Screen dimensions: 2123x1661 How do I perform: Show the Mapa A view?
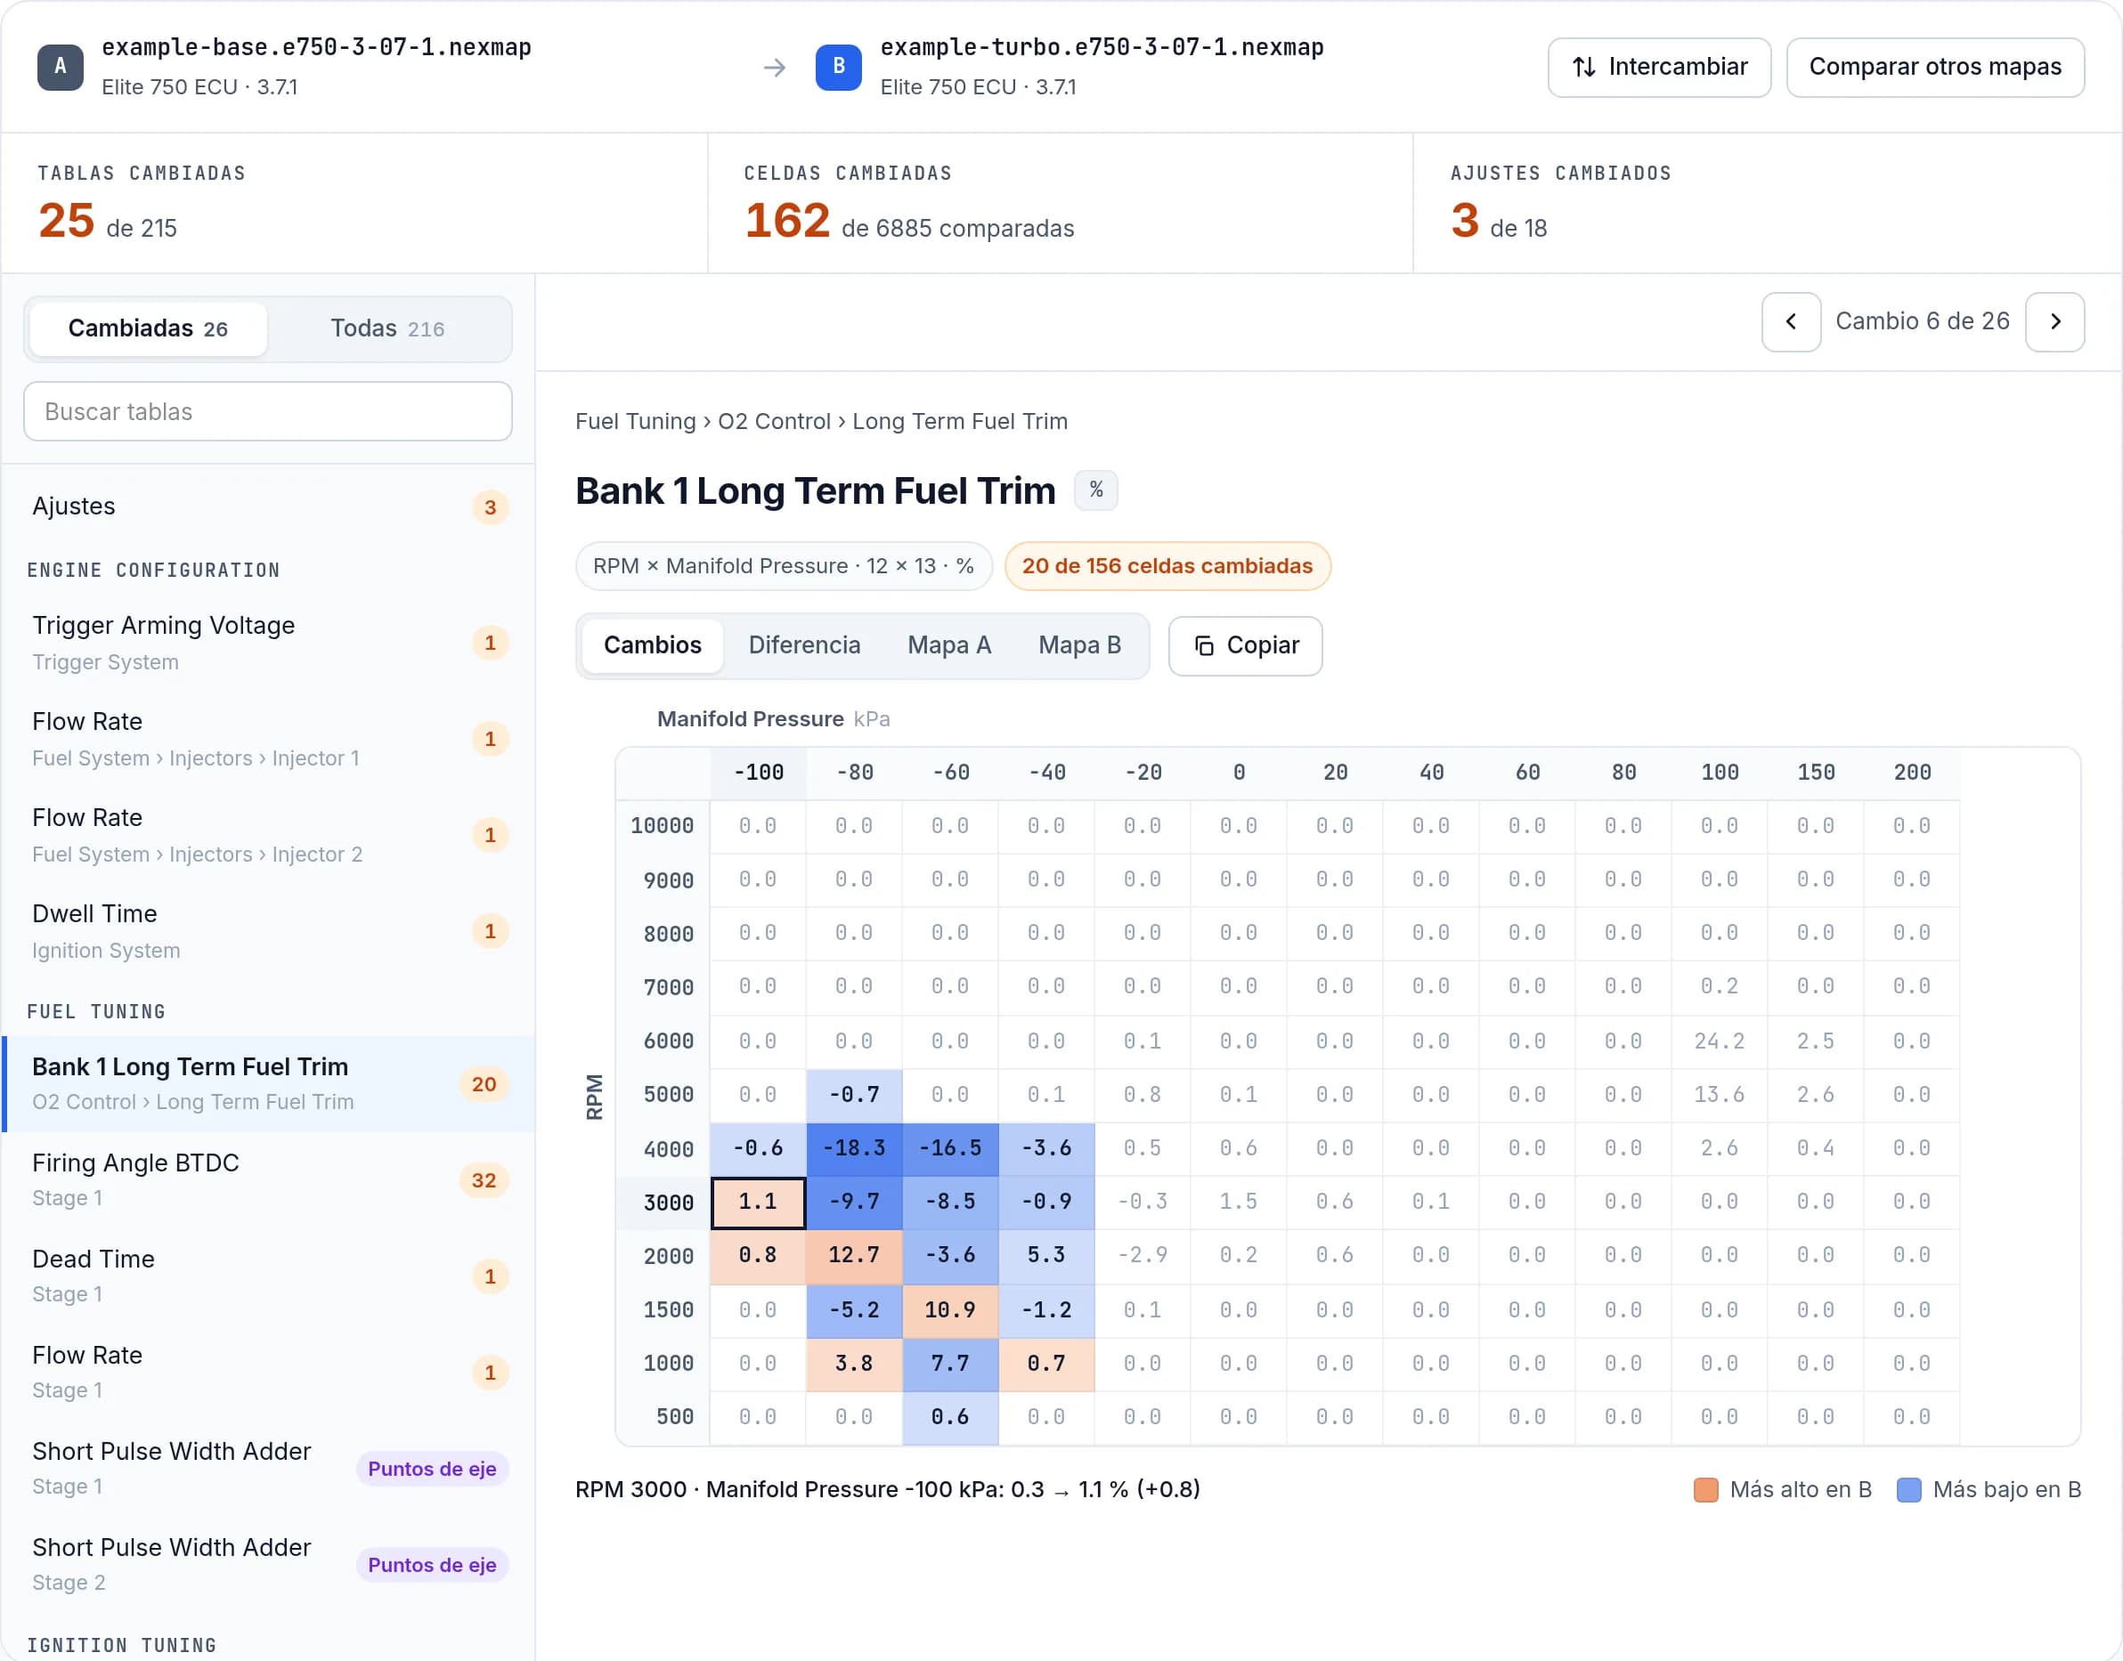click(948, 645)
